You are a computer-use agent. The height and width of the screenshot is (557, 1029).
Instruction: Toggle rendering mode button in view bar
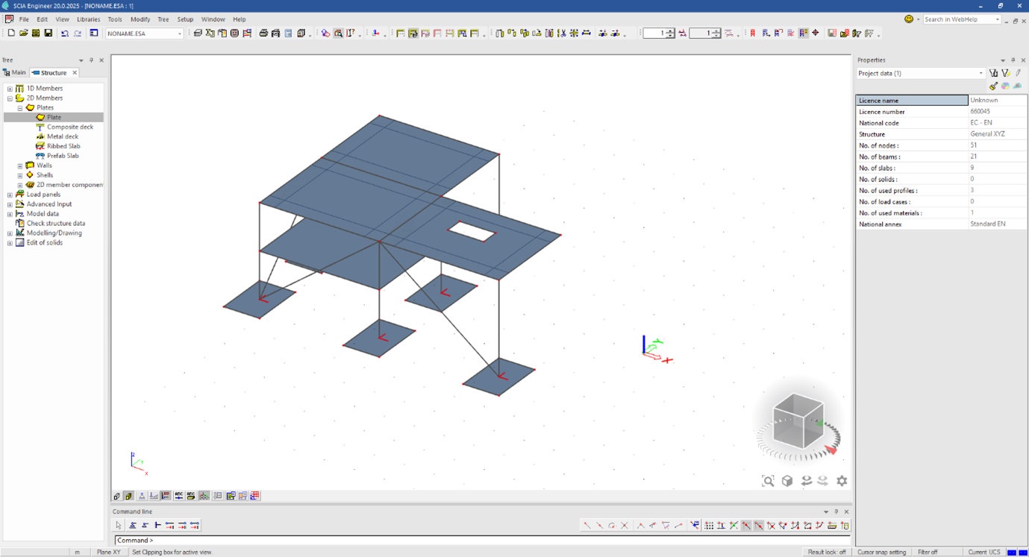128,496
